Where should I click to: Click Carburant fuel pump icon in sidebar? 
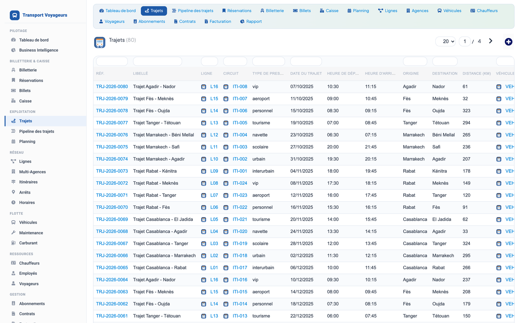click(x=13, y=243)
